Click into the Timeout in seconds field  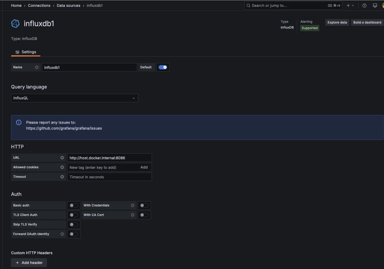tap(110, 177)
